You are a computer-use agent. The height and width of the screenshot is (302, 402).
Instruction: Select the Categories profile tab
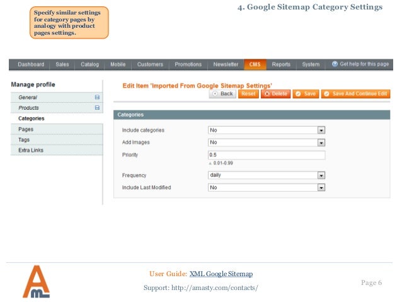(57, 119)
